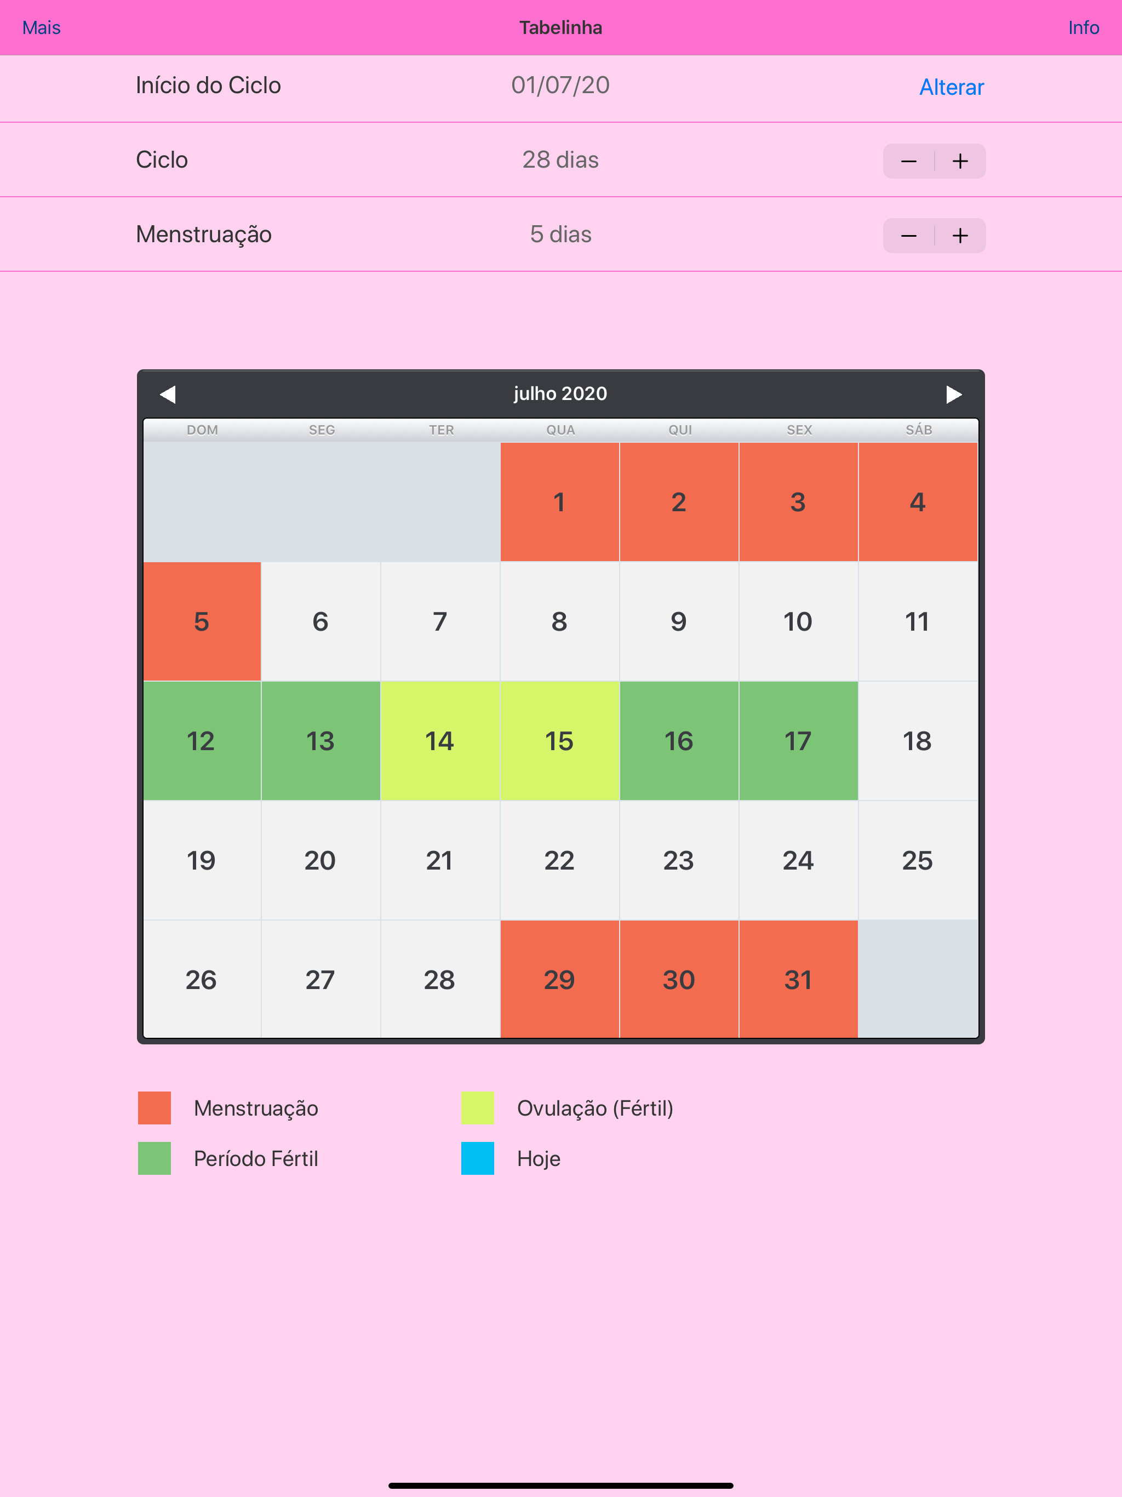Image resolution: width=1122 pixels, height=1497 pixels.
Task: Tap Alterar to change cycle start
Action: click(951, 87)
